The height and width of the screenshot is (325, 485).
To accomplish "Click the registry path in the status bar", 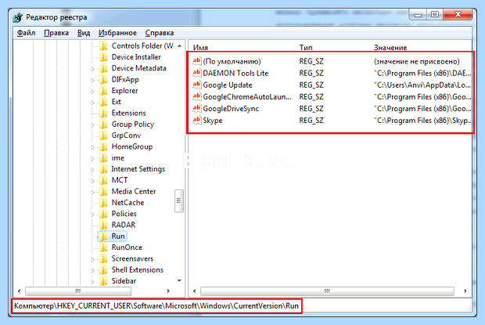I will [x=156, y=306].
